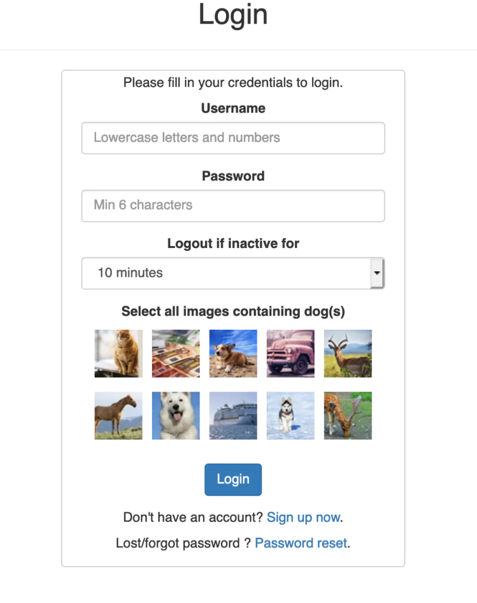Image resolution: width=477 pixels, height=603 pixels.
Task: Select the euro banknotes image
Action: [x=176, y=353]
